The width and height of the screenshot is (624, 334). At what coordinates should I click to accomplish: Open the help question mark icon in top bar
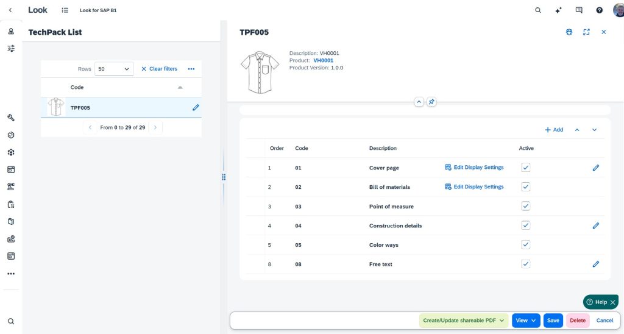600,10
